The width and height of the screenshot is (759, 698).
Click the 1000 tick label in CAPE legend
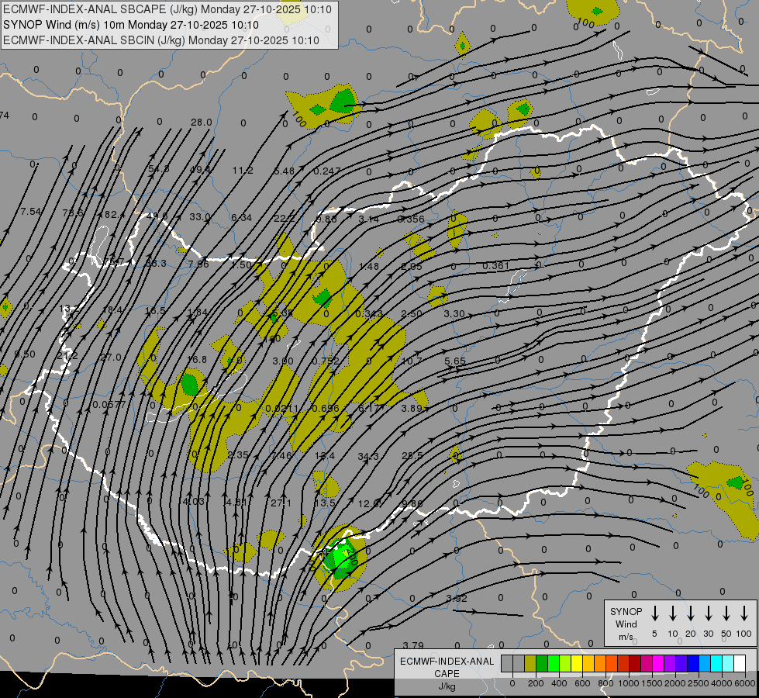628,683
